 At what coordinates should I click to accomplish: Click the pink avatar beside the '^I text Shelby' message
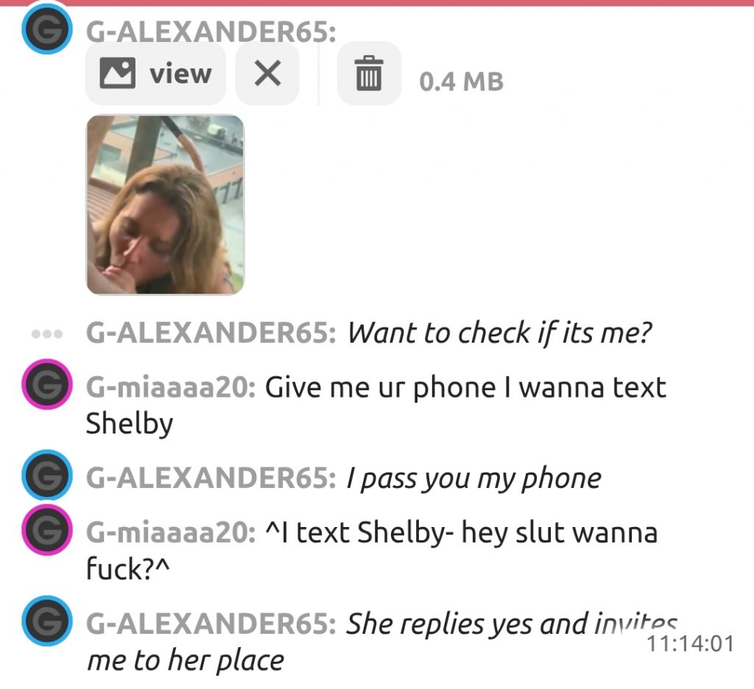click(x=47, y=530)
